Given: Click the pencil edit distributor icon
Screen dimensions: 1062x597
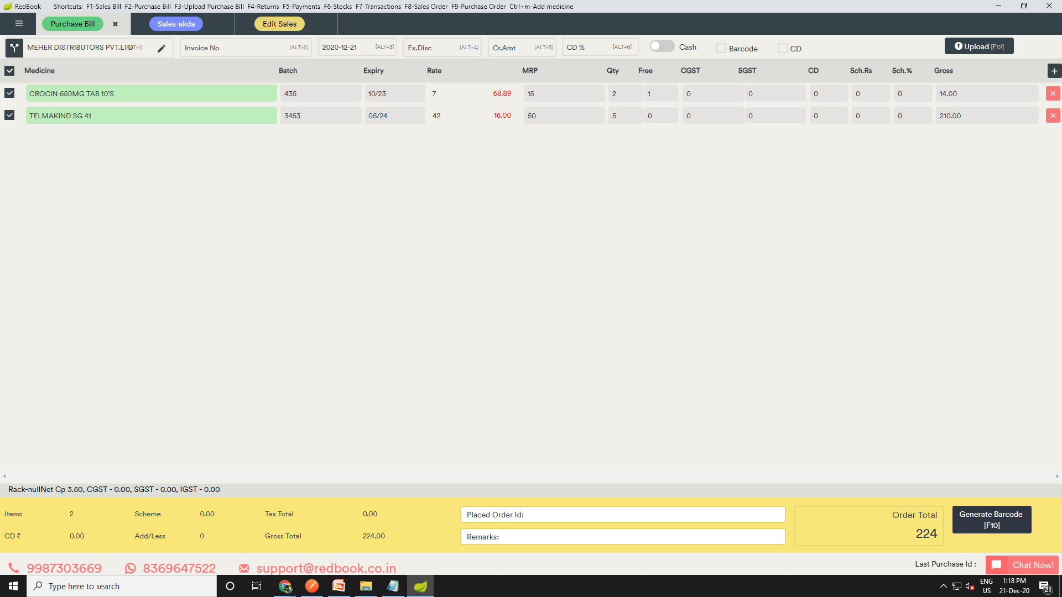Looking at the screenshot, I should click(x=162, y=49).
